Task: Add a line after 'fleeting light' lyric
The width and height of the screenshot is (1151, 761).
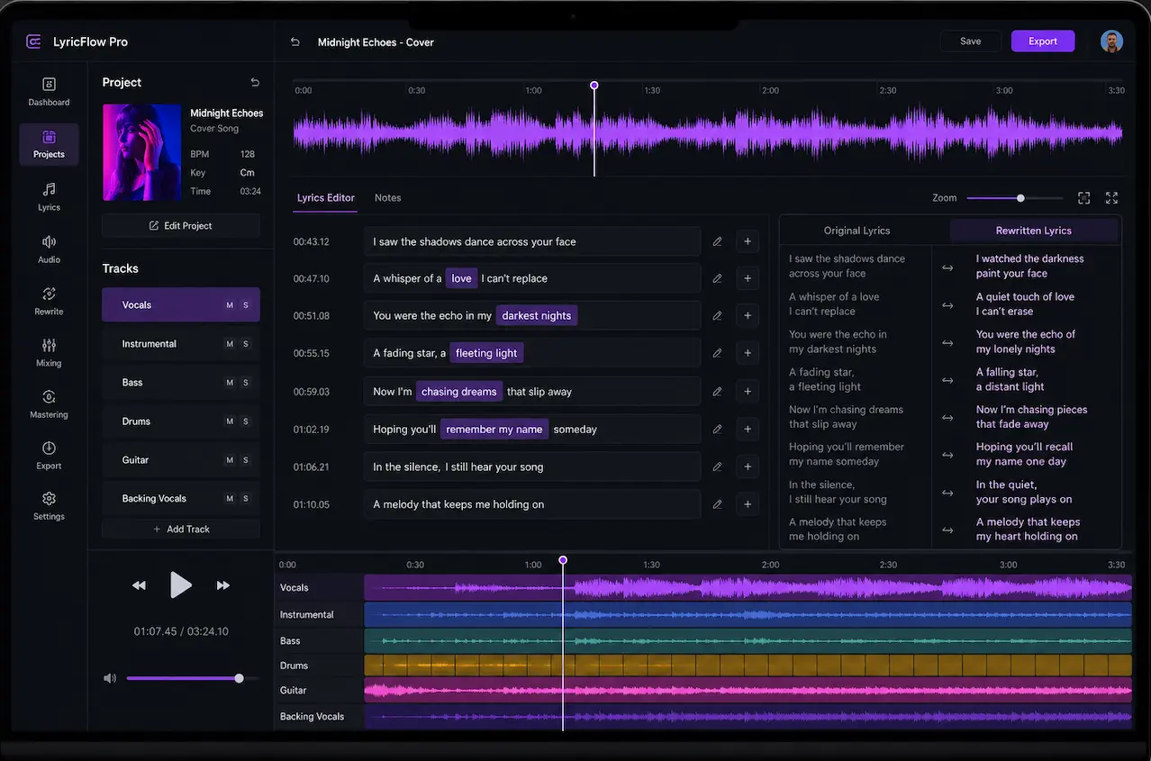Action: (748, 353)
